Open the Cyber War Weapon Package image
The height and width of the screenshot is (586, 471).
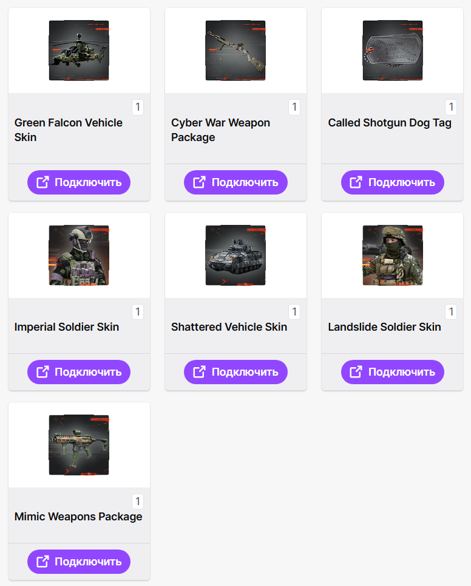[x=235, y=50]
